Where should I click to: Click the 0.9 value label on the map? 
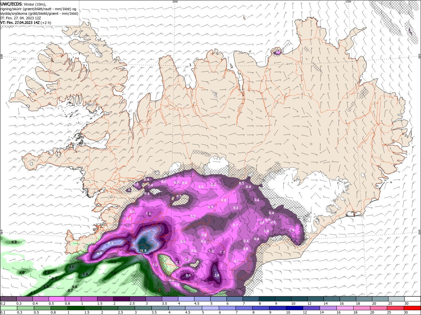(x=210, y=207)
